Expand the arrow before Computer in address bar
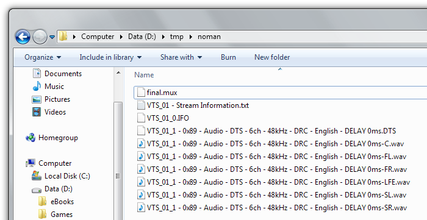427x220 pixels. point(74,37)
